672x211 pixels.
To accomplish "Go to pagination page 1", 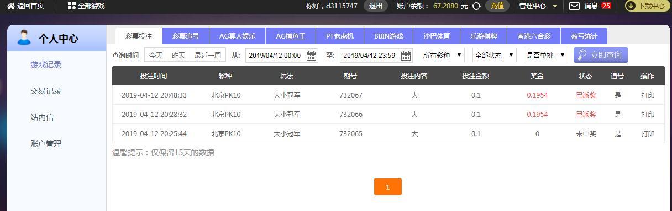I will pyautogui.click(x=387, y=187).
